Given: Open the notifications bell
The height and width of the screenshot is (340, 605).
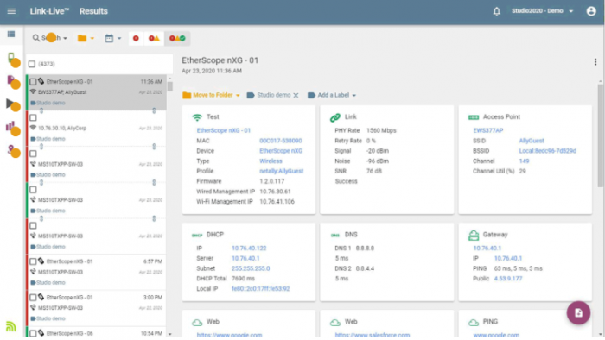Looking at the screenshot, I should pyautogui.click(x=497, y=11).
